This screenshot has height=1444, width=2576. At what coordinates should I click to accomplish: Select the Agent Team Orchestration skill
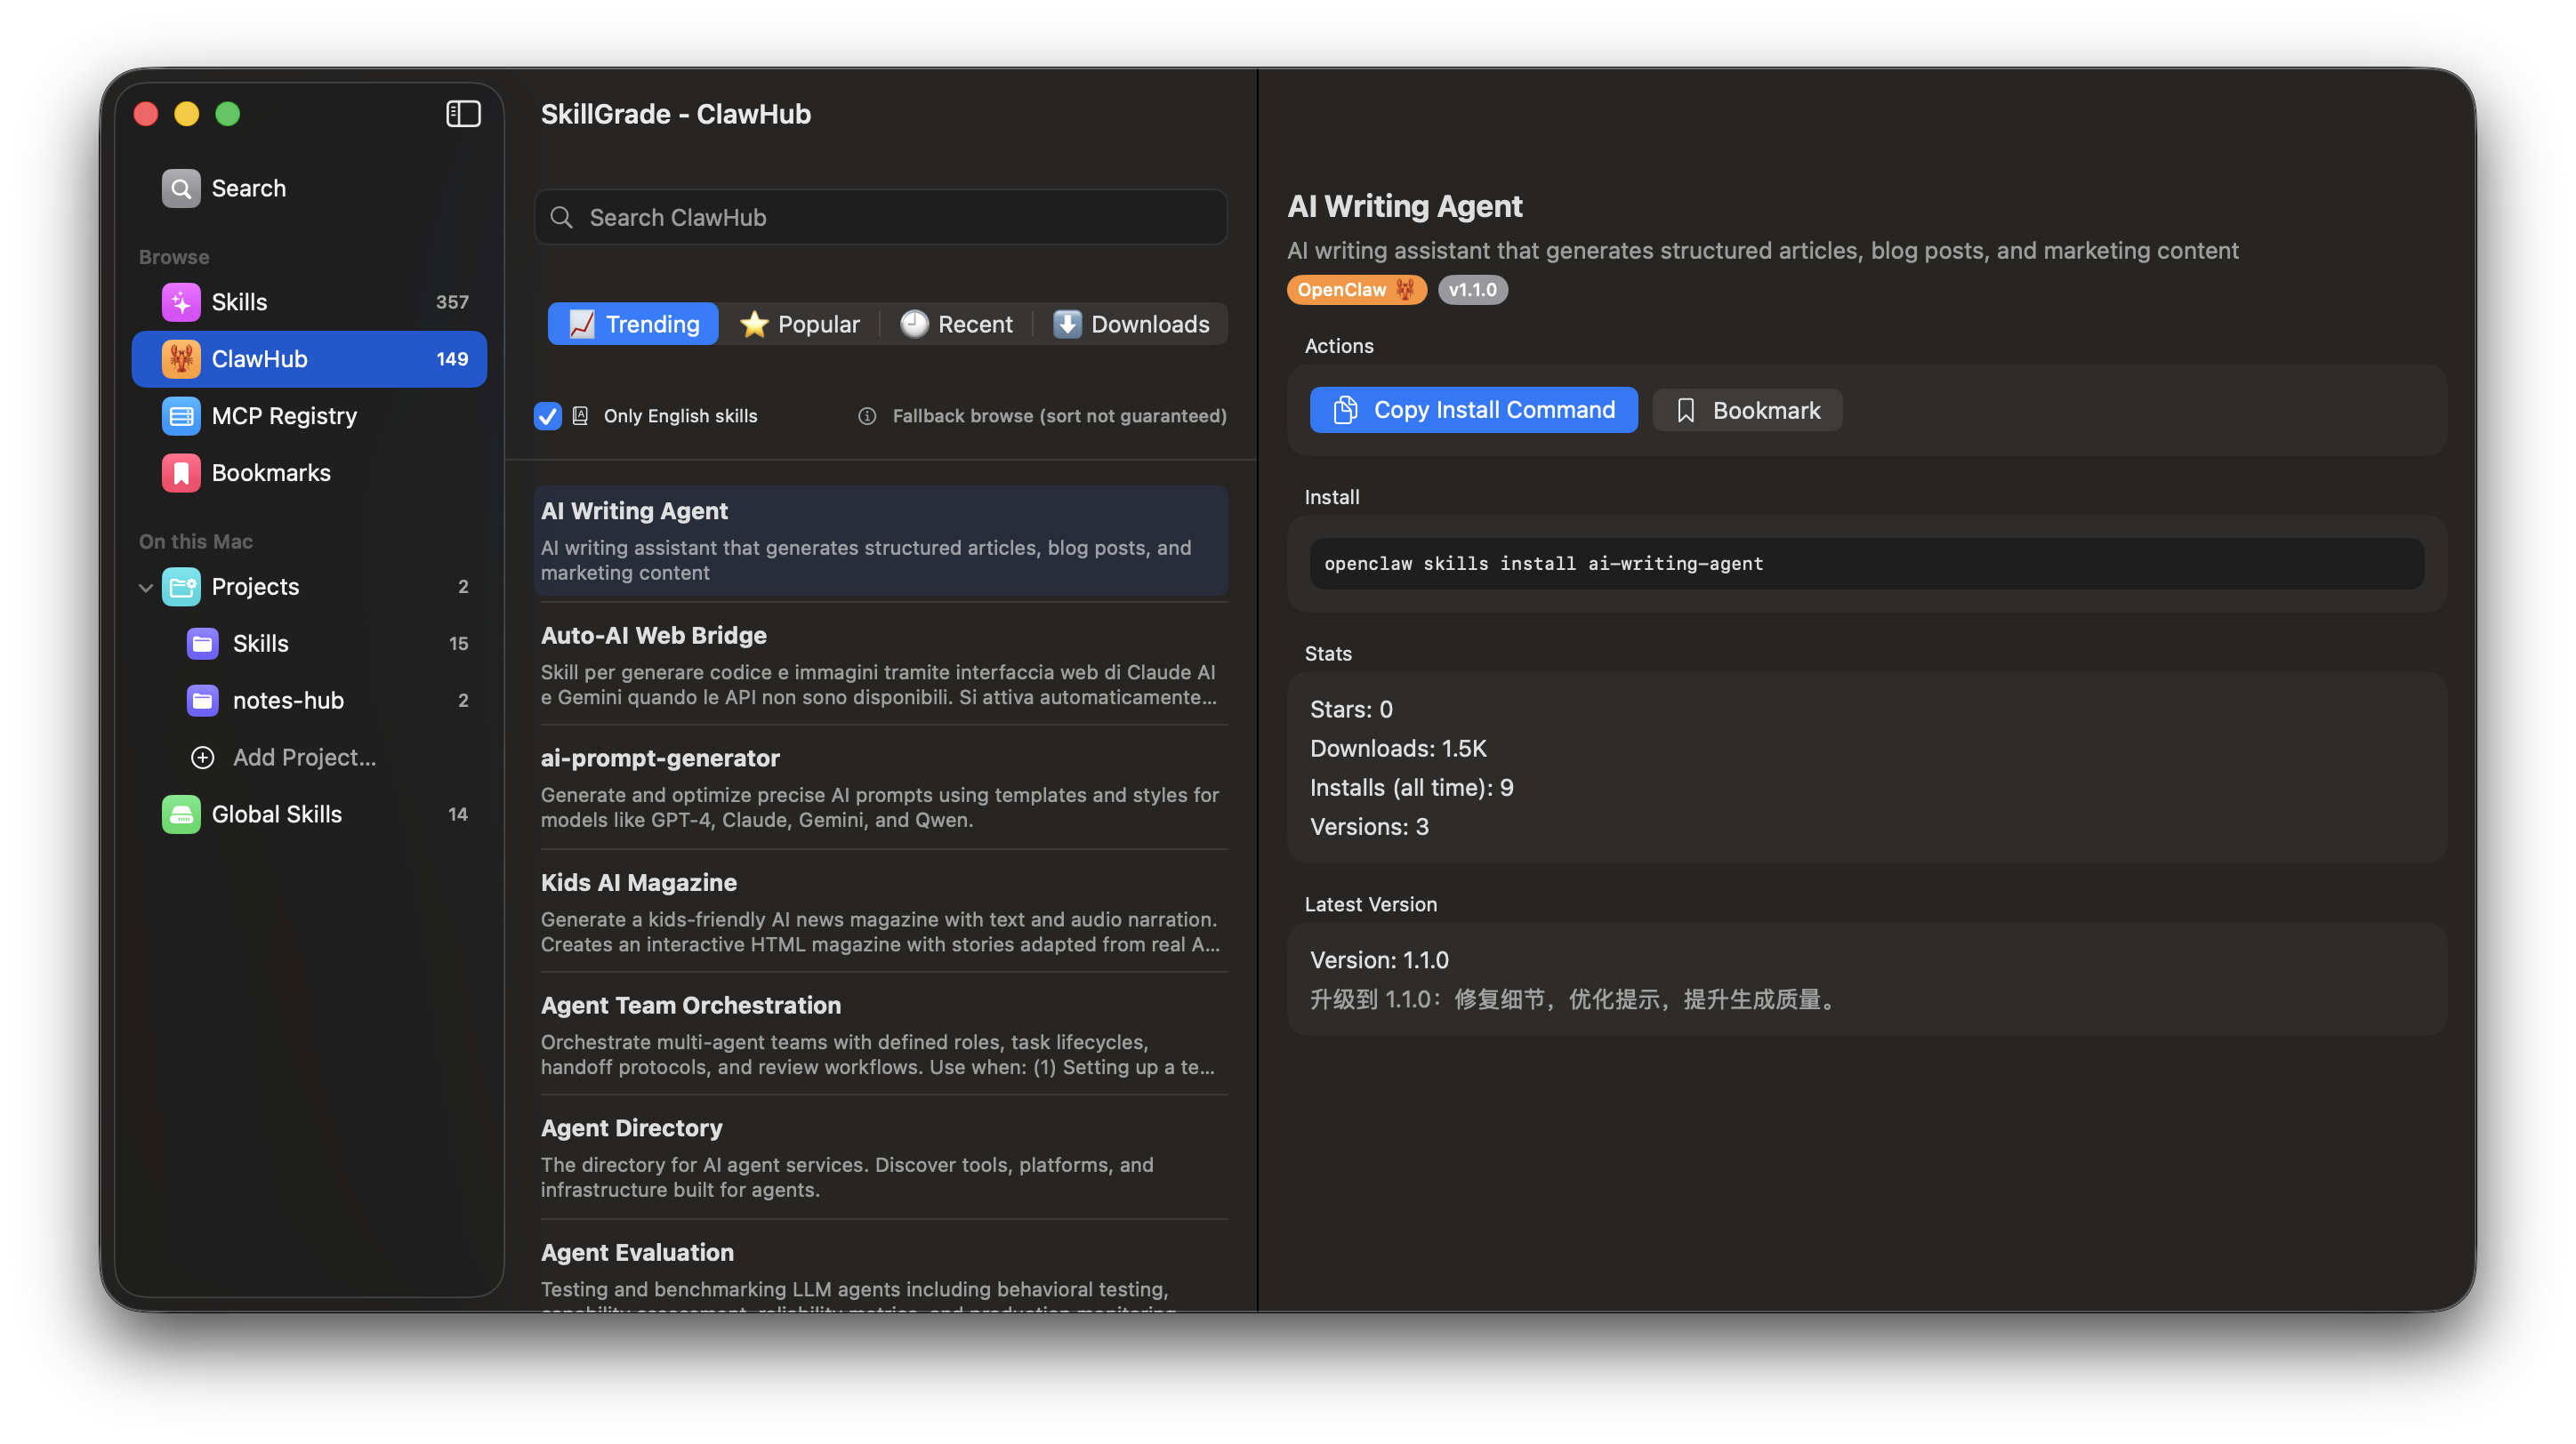(880, 1034)
